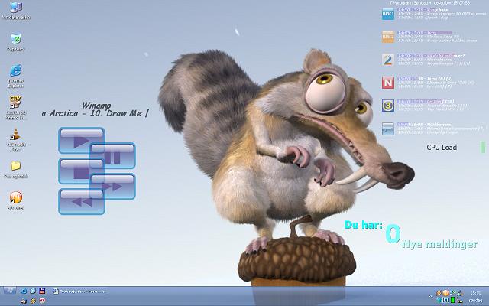Select the VLC media player desktop shortcut
Screen dimensions: 489x306
(x=15, y=140)
